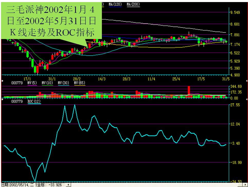
Task: Select the MV(65) volume average legend
Action: tap(79, 83)
